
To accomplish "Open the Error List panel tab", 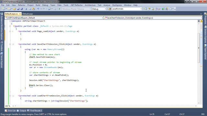I will point(10,111).
